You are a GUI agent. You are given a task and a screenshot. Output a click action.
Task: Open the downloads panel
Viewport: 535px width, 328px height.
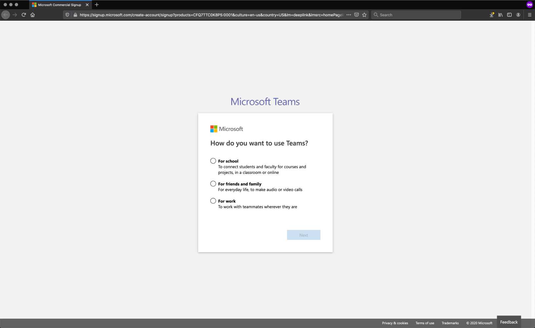click(x=492, y=15)
